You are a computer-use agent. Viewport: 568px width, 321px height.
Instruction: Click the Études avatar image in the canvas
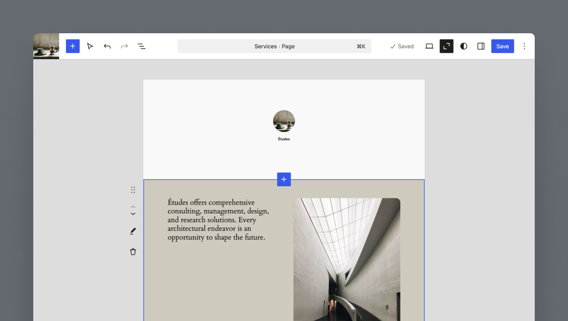pos(283,121)
